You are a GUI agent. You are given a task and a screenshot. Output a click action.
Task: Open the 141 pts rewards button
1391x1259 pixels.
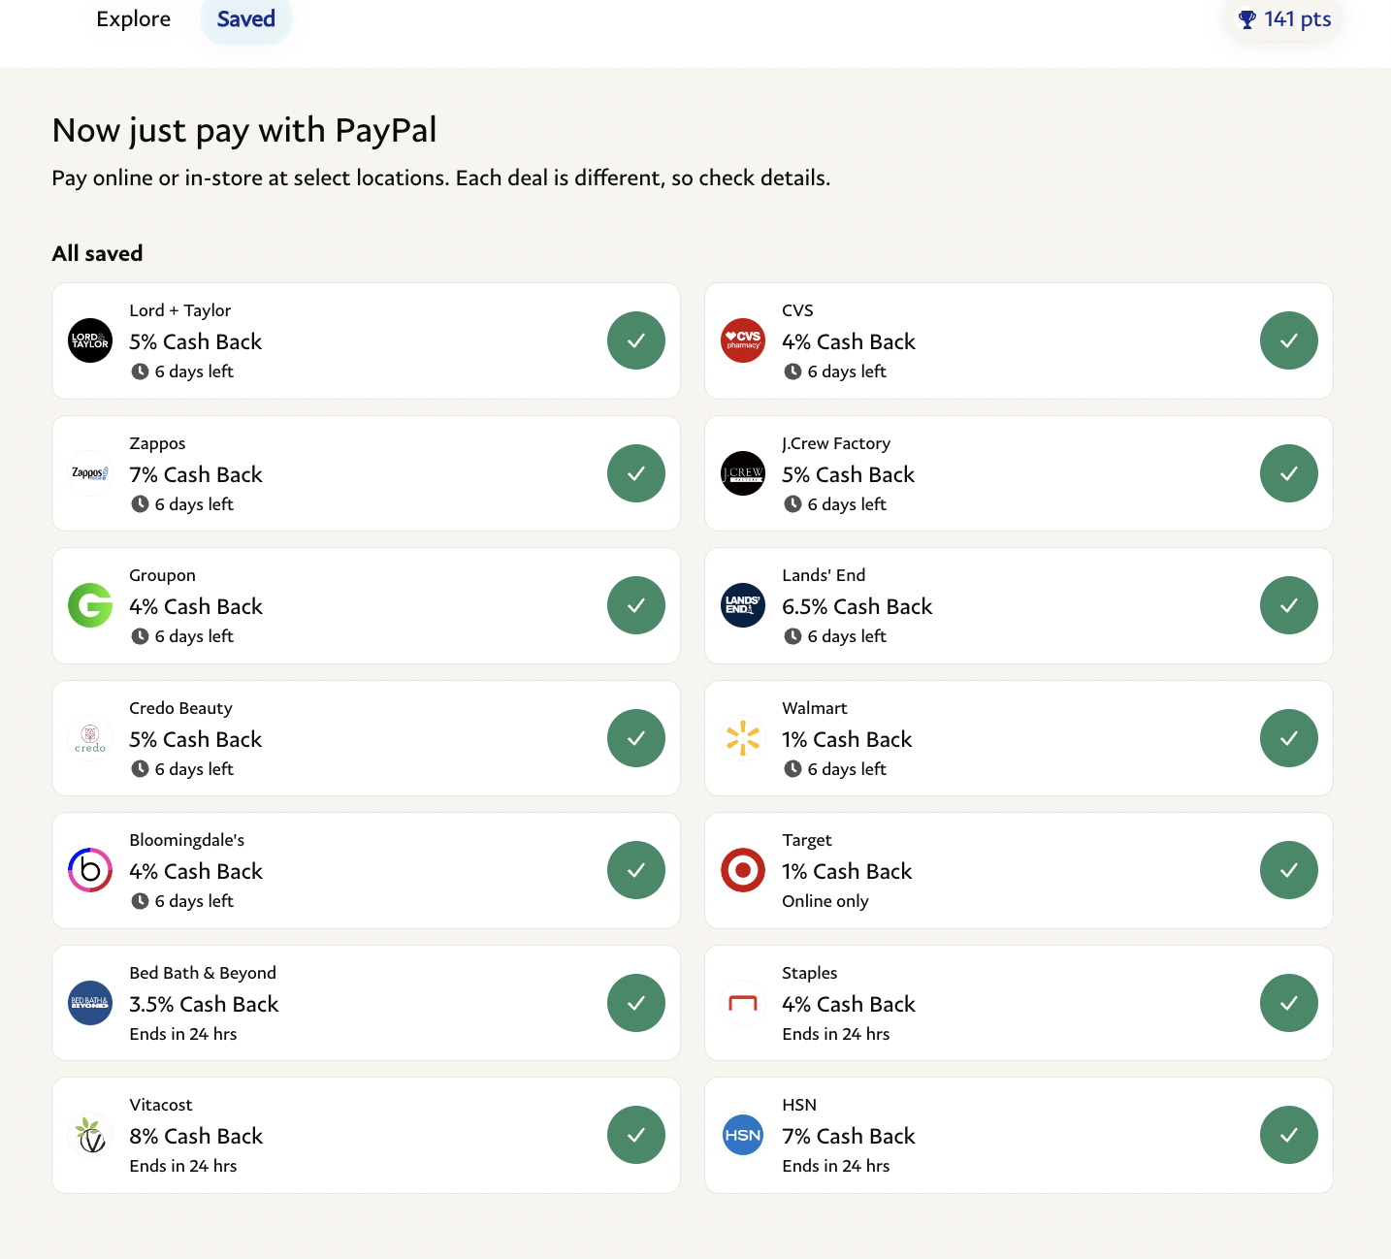[x=1283, y=19]
